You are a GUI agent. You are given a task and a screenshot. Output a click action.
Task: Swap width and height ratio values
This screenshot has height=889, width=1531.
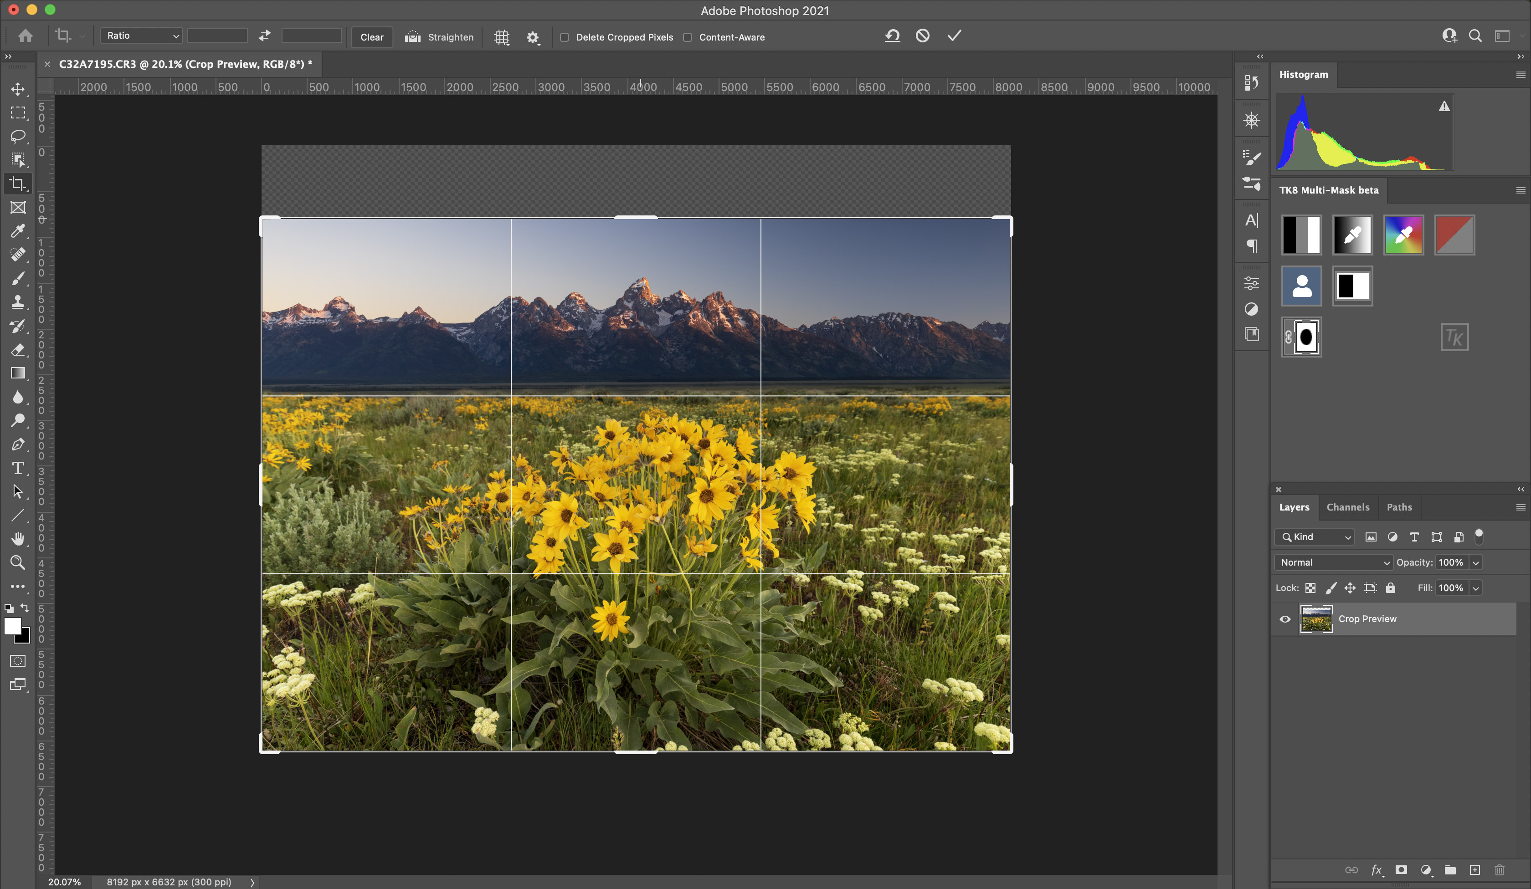[264, 36]
